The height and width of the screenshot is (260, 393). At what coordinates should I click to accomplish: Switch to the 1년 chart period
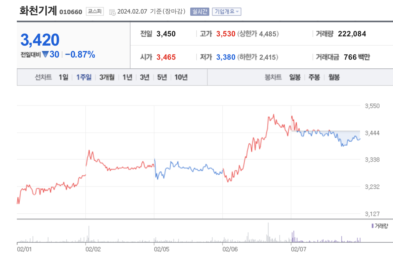coord(127,77)
